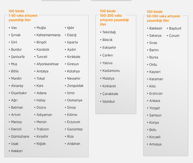The height and width of the screenshot is (163, 193).
Task: Select Gaziantep from the list
Action: pos(75,129)
